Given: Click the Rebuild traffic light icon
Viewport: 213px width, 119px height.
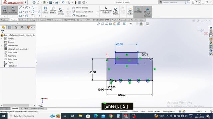Looking at the screenshot, I should 76,2.
